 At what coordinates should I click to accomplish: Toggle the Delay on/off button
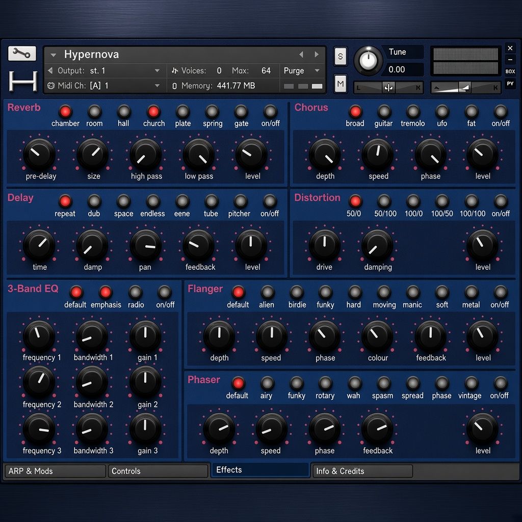pos(269,201)
